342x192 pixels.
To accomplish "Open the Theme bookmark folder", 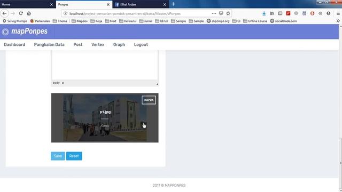I will (60, 21).
